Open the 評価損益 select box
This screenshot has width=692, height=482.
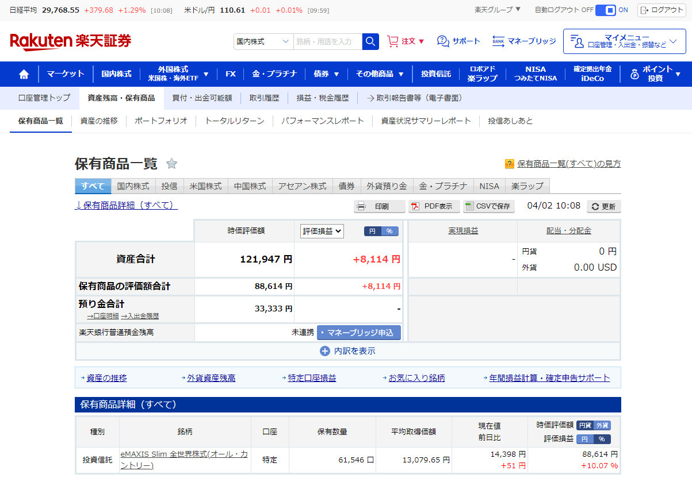[322, 231]
